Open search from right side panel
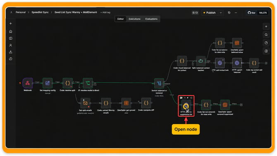Image resolution: width=277 pixels, height=156 pixels. 266,35
